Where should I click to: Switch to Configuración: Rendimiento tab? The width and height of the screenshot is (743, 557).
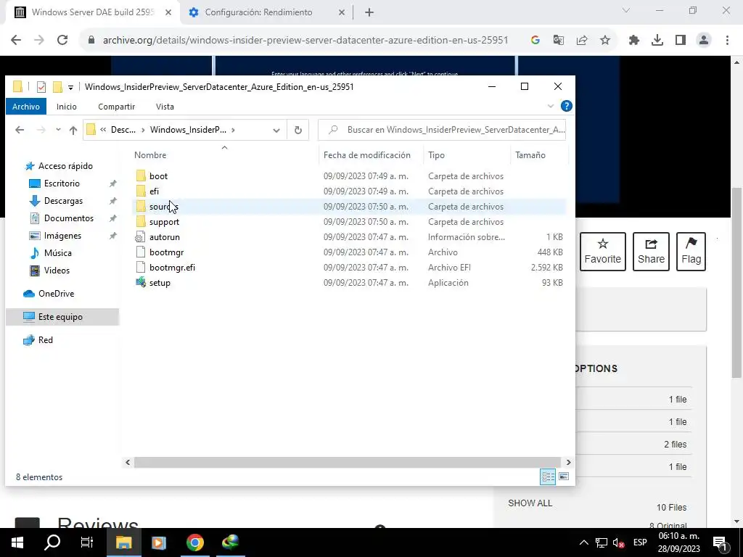point(259,12)
